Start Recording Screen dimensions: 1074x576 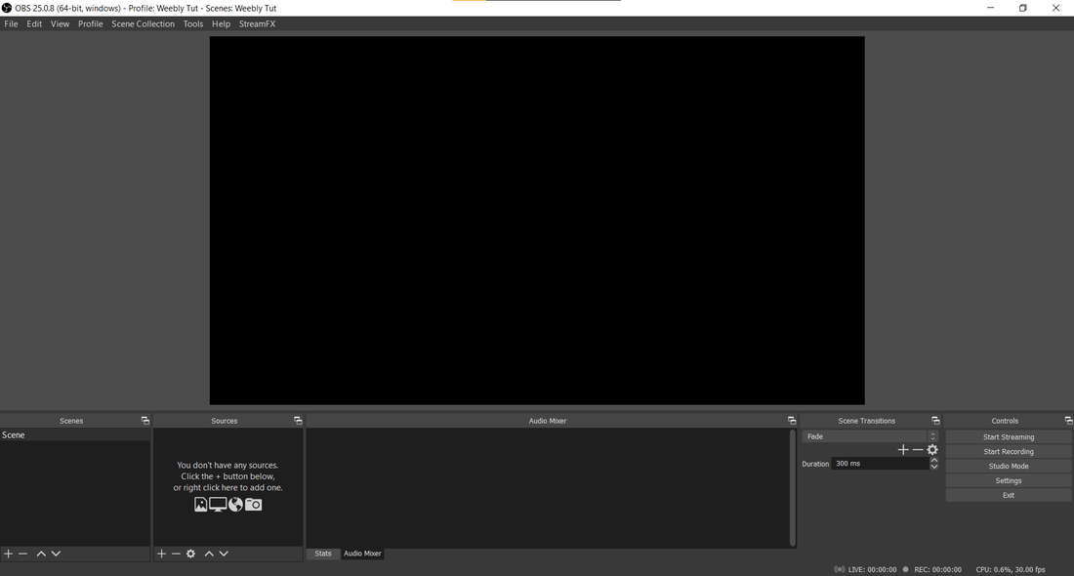coord(1008,451)
